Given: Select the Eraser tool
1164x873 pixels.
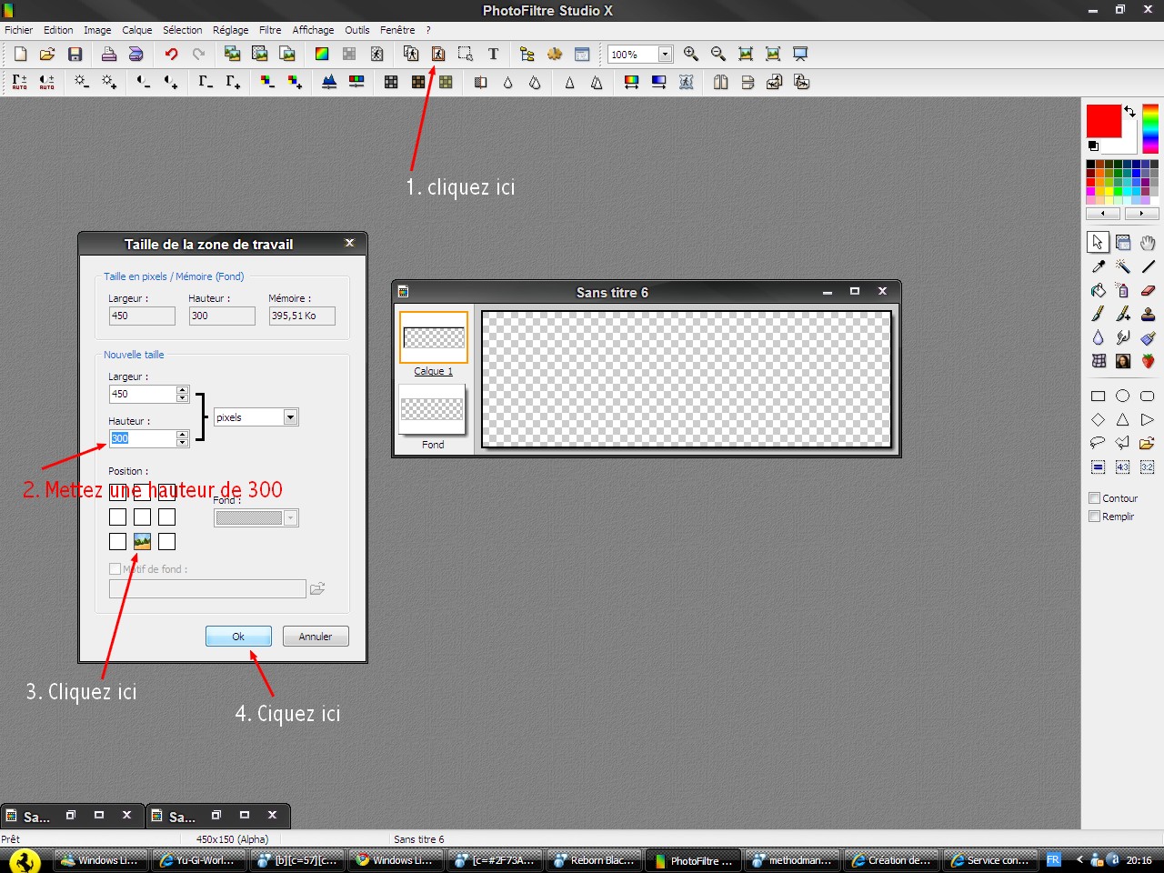Looking at the screenshot, I should click(1148, 290).
